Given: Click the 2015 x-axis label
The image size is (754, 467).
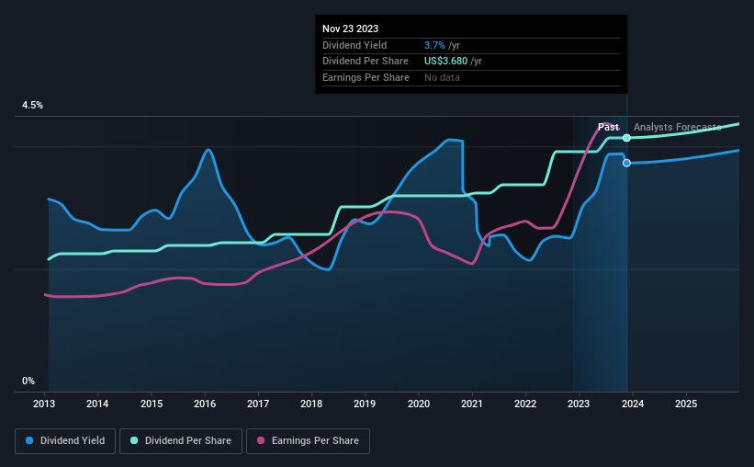Looking at the screenshot, I should coord(152,404).
